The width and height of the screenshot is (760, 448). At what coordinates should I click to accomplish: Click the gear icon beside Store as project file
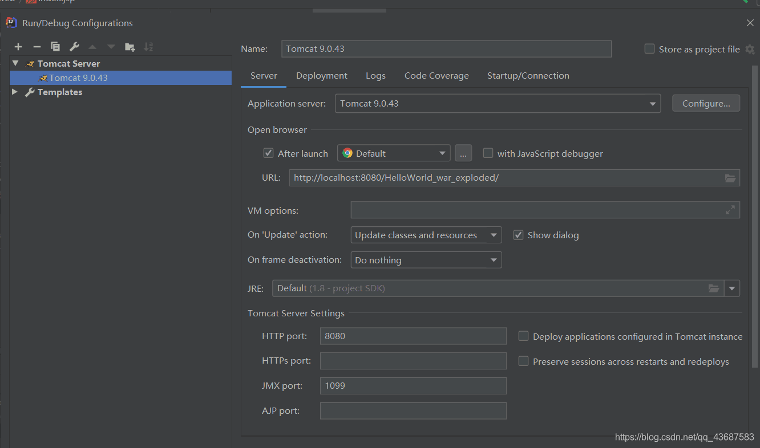click(x=750, y=50)
